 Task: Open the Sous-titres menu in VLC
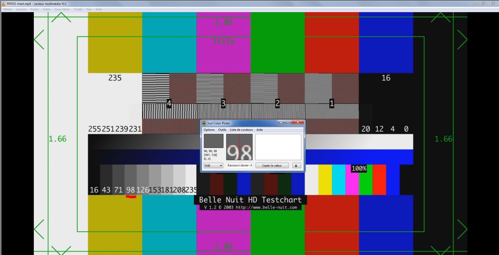click(62, 9)
